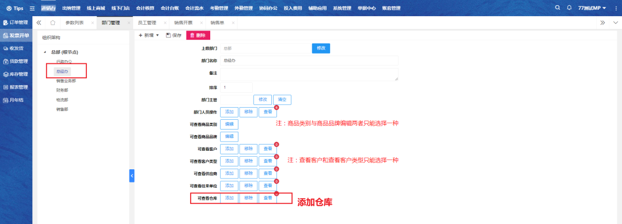Switch to the 销售开票 tab
The height and width of the screenshot is (224, 622).
click(184, 23)
